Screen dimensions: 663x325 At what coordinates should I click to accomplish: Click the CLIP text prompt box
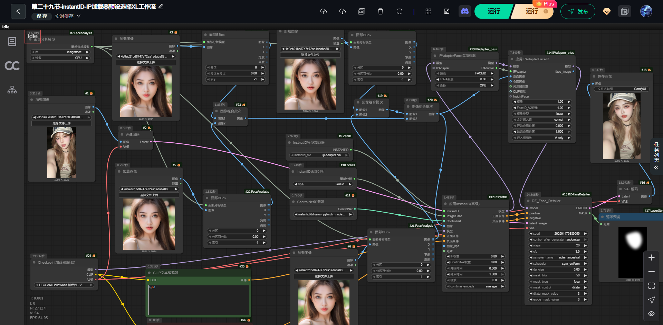199,300
